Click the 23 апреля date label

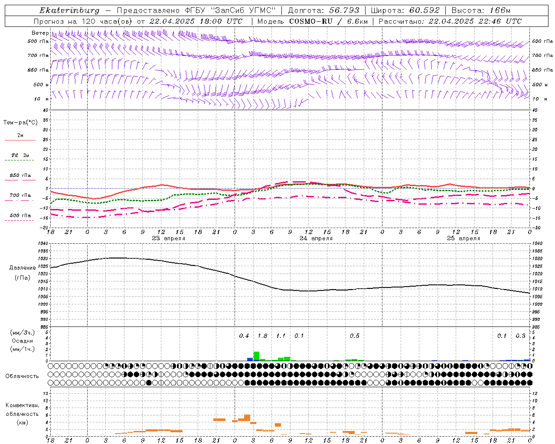coord(168,238)
